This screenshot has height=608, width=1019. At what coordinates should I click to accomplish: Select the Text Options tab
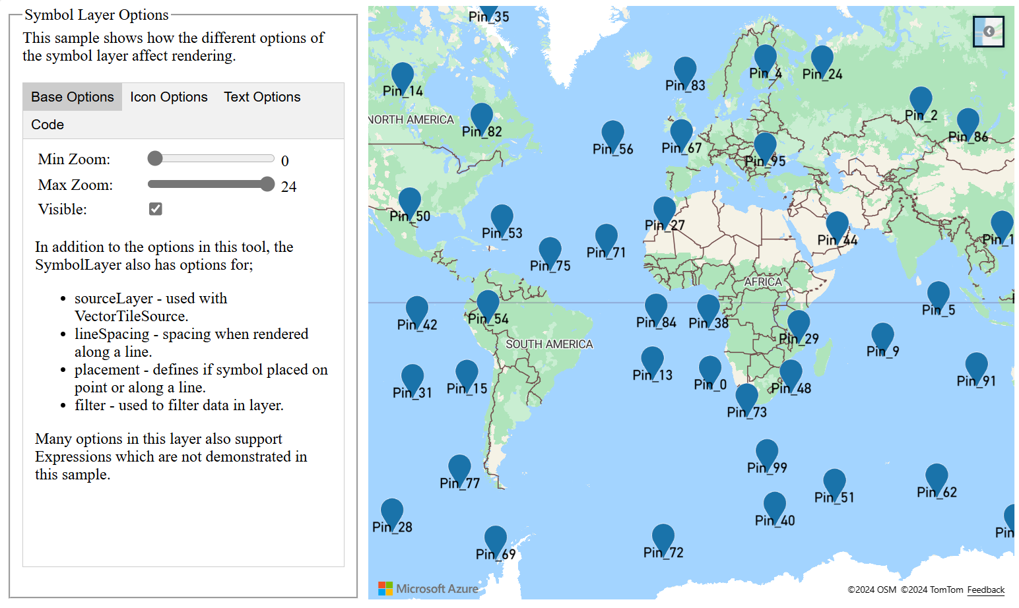click(x=262, y=96)
